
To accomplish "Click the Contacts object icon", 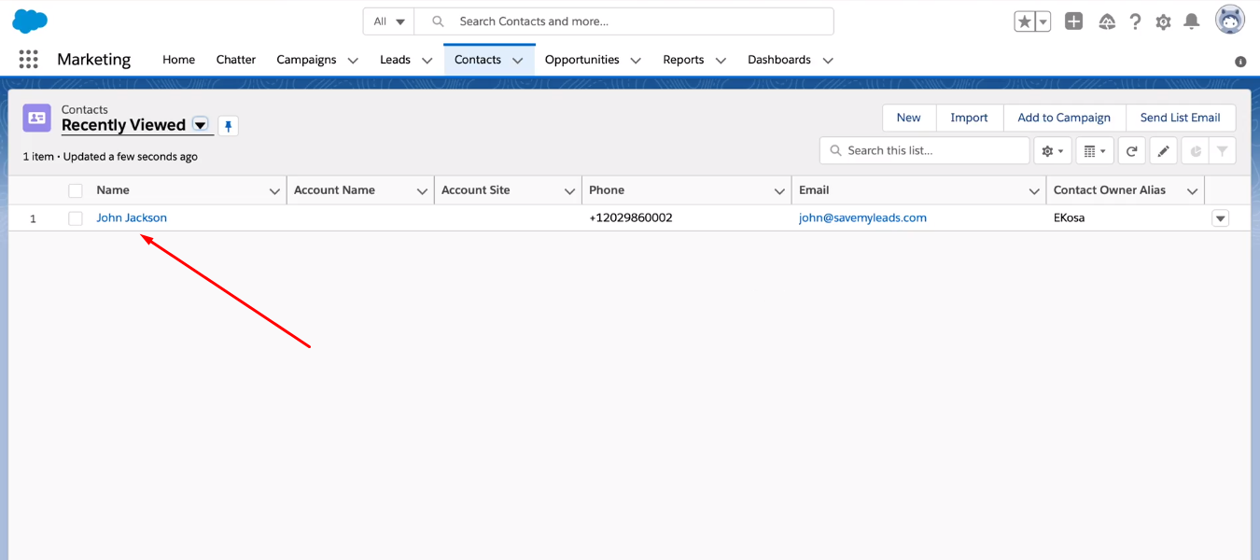I will (x=37, y=118).
